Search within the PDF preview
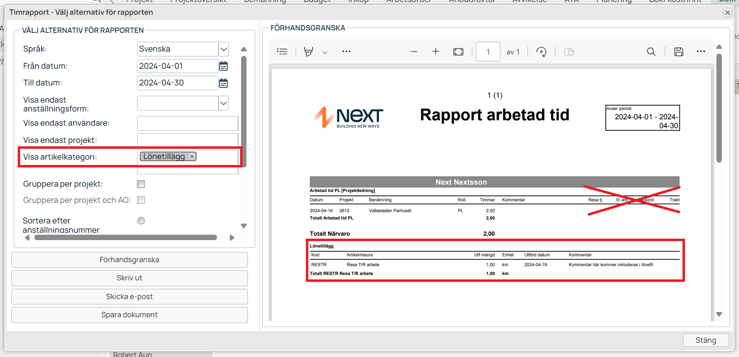 tap(651, 52)
